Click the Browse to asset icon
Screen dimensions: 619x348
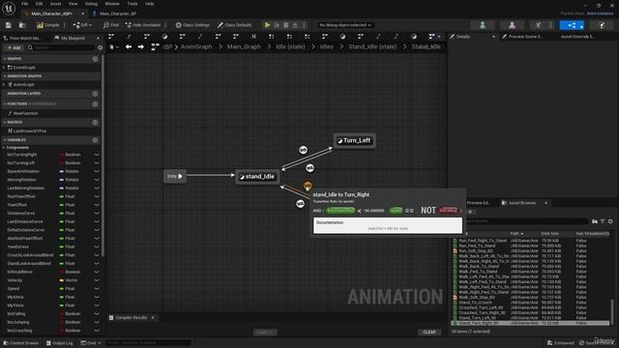(x=22, y=25)
